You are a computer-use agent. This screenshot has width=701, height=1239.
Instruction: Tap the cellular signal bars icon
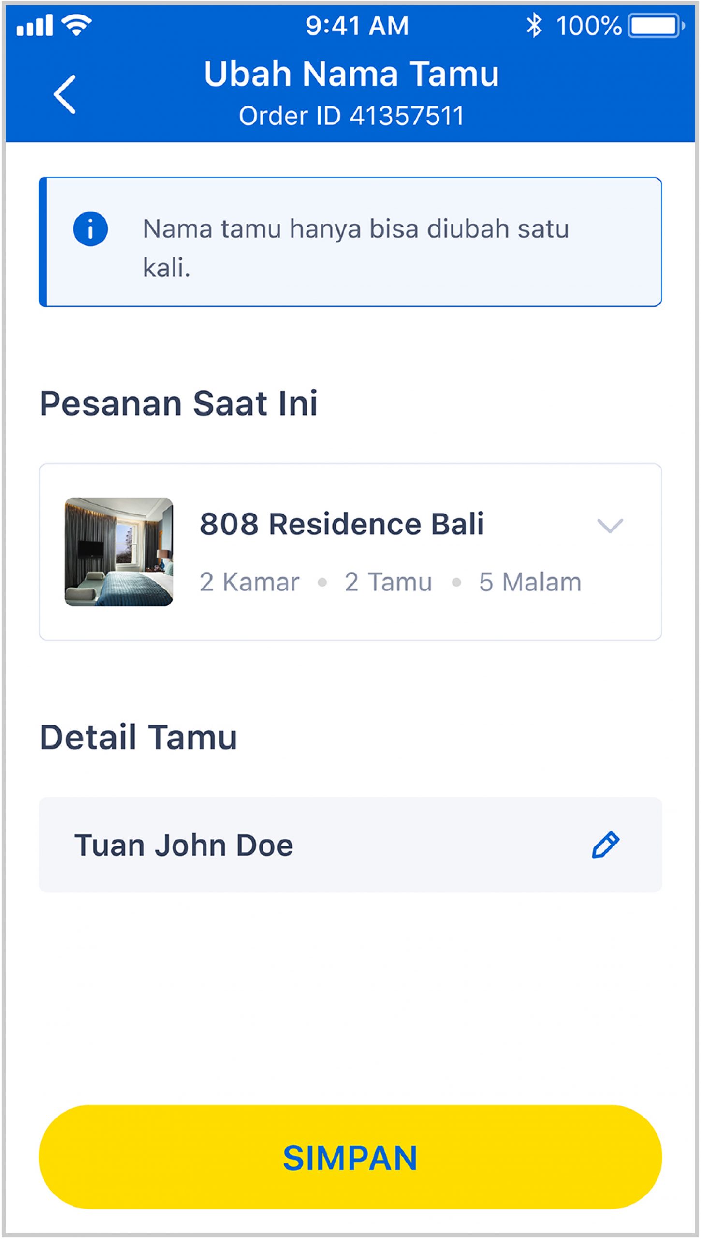pyautogui.click(x=35, y=25)
